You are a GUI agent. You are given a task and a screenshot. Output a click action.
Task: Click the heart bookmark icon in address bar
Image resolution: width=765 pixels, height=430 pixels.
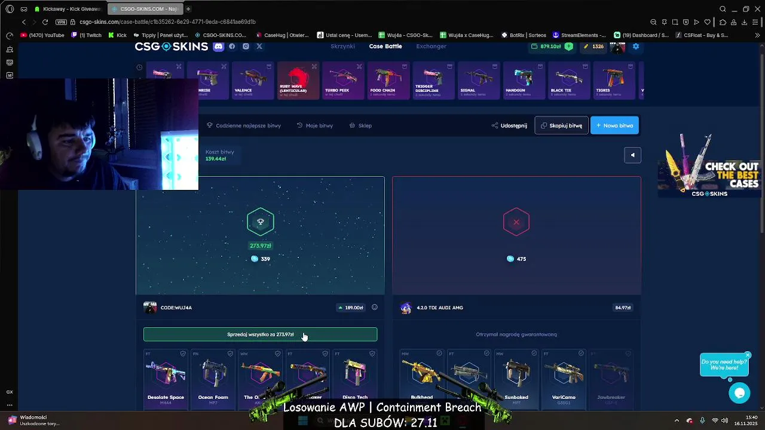pos(708,22)
